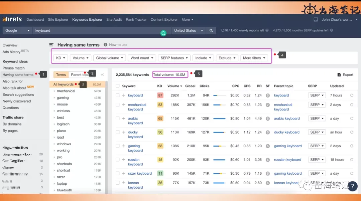Viewport: 361px width, 201px height.
Task: Check the 'gaming keyboard' row checkbox
Action: (x=118, y=146)
